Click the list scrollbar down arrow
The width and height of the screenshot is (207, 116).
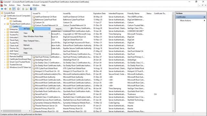pyautogui.click(x=173, y=111)
